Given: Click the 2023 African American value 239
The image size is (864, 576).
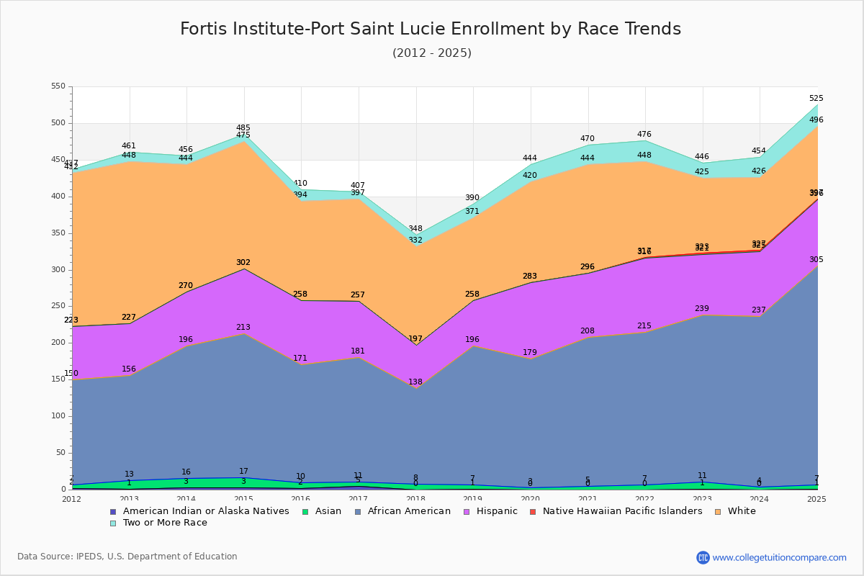Looking at the screenshot, I should tap(702, 308).
